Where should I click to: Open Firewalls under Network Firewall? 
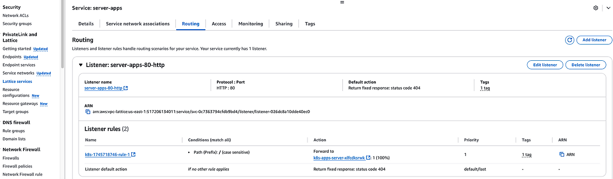pyautogui.click(x=11, y=158)
